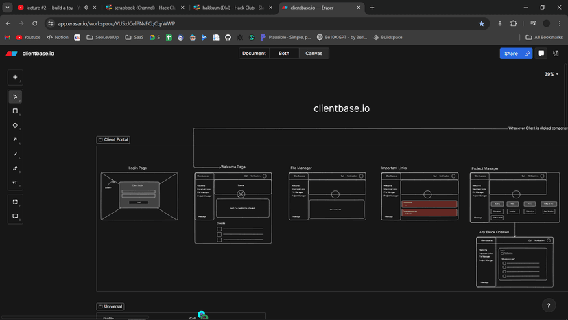Toggle the side panel icon at top right
The image size is (568, 320).
pos(556,54)
